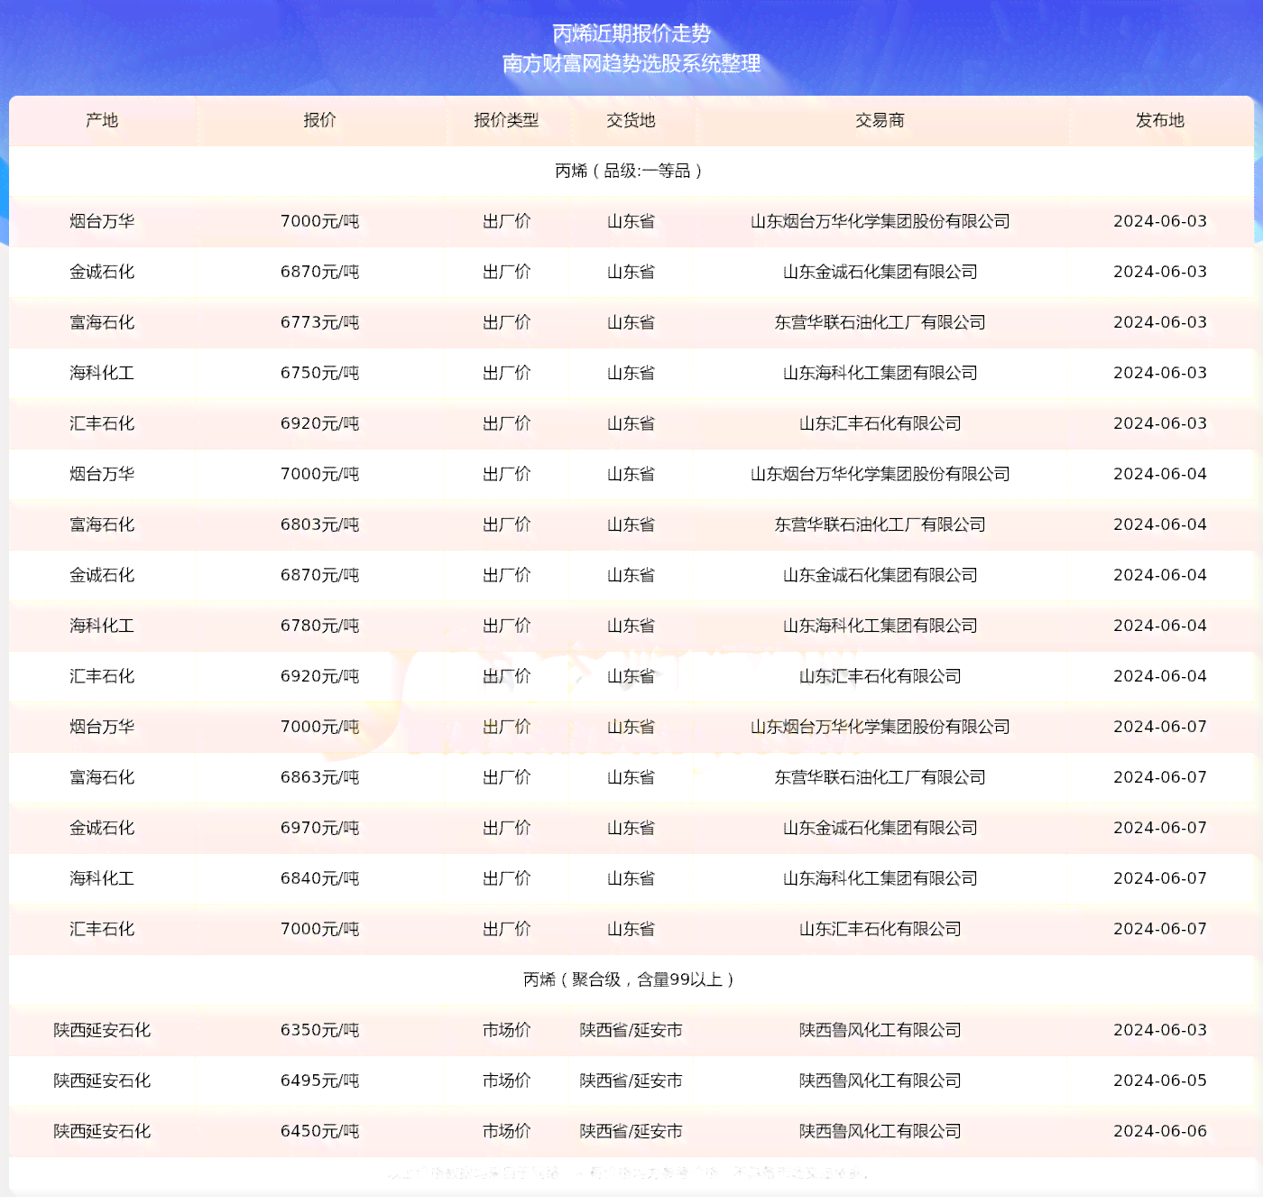Click 山东金诚石化集团有限公司 in the 6970元/吨 row
The width and height of the screenshot is (1263, 1197).
[880, 828]
